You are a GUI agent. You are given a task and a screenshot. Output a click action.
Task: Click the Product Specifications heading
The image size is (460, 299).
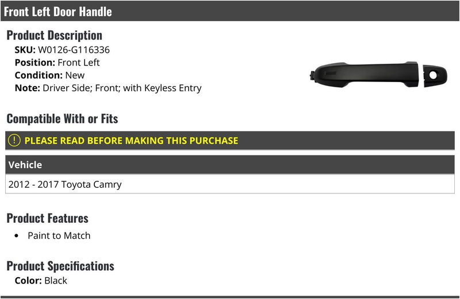60,266
